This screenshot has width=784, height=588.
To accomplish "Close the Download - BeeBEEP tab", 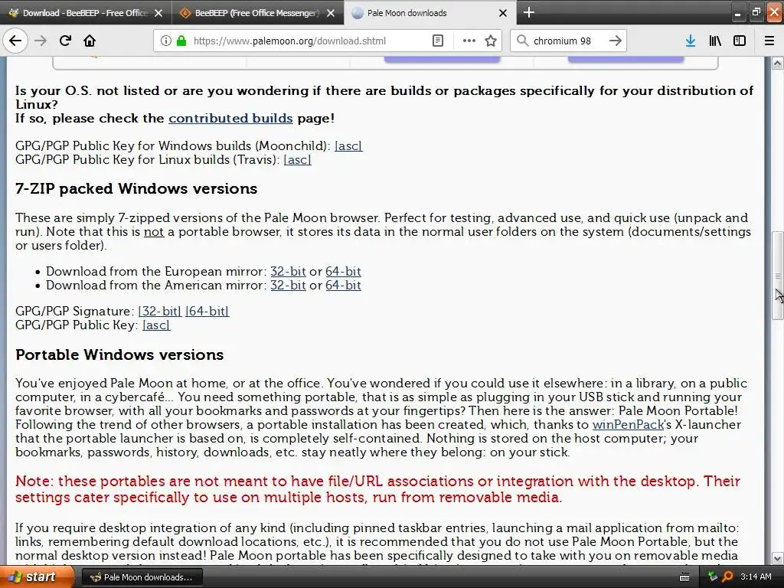I will tap(158, 13).
